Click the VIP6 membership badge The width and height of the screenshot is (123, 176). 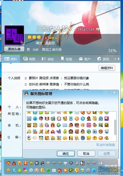pos(50,37)
